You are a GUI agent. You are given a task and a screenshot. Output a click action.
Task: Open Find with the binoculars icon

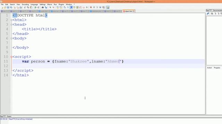click(x=42, y=7)
